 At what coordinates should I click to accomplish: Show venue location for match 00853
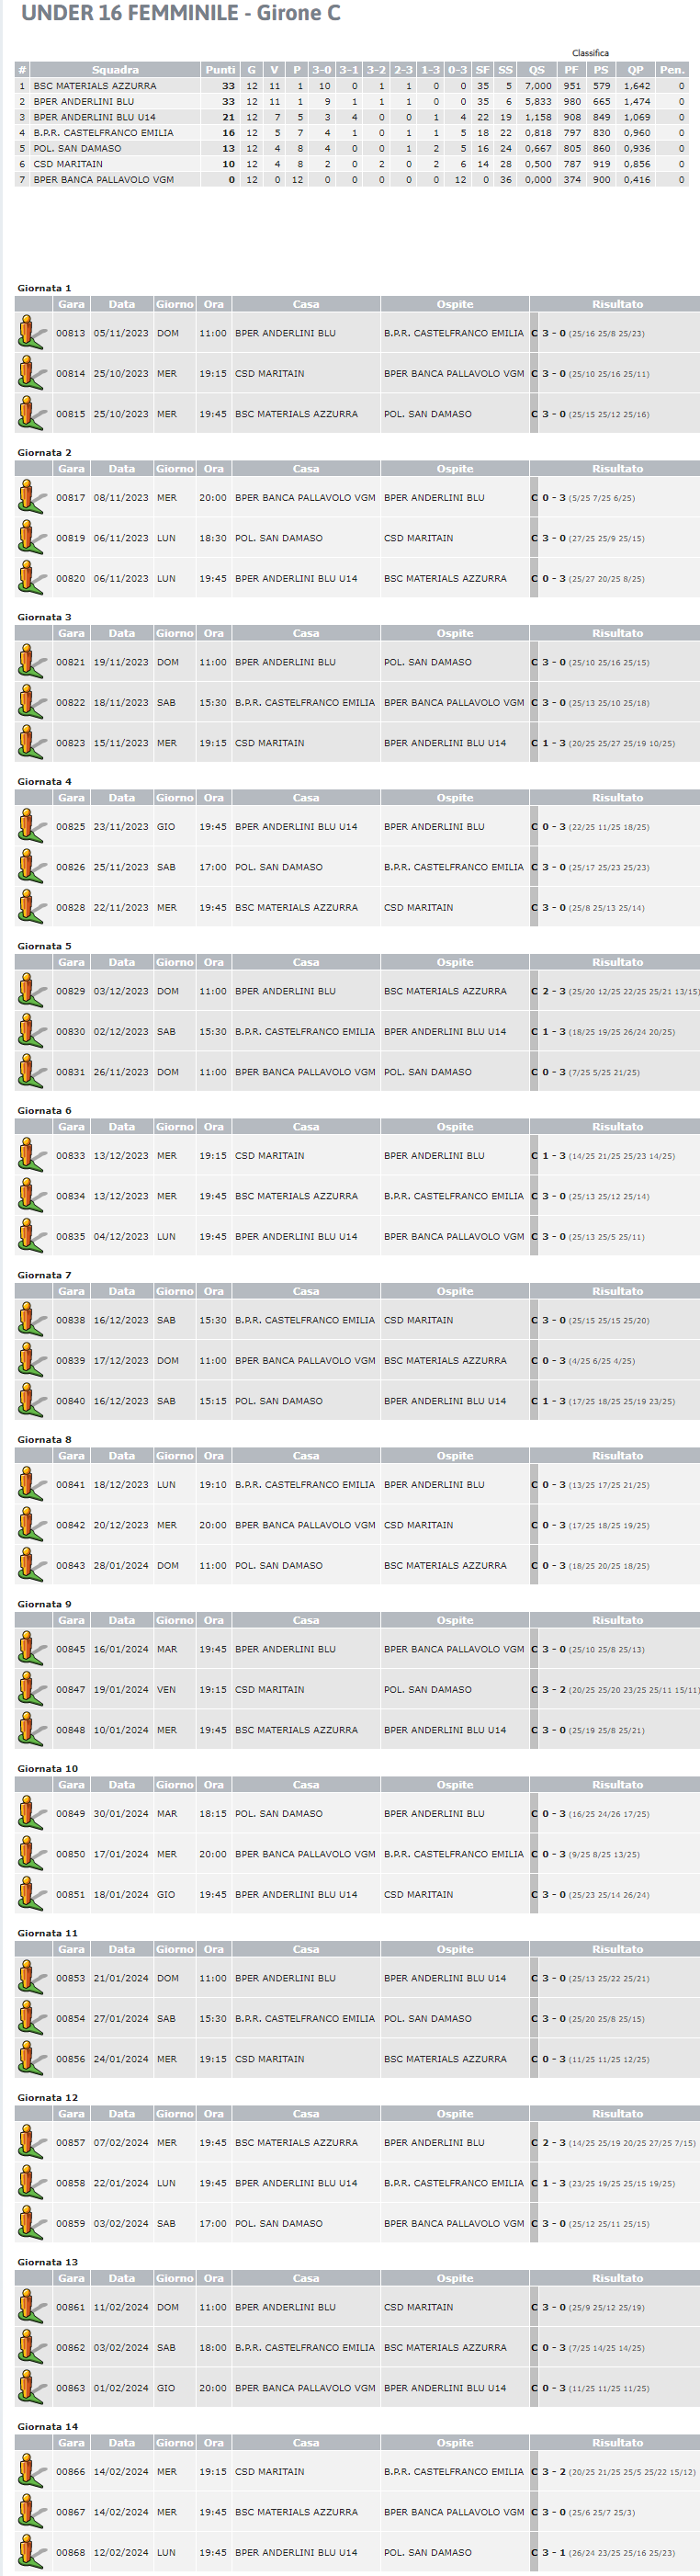[x=32, y=1978]
